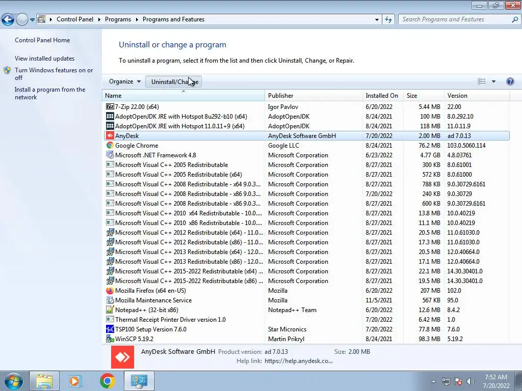Open Turn Windows features on or off
Screen dimensions: 522x391
[54, 74]
